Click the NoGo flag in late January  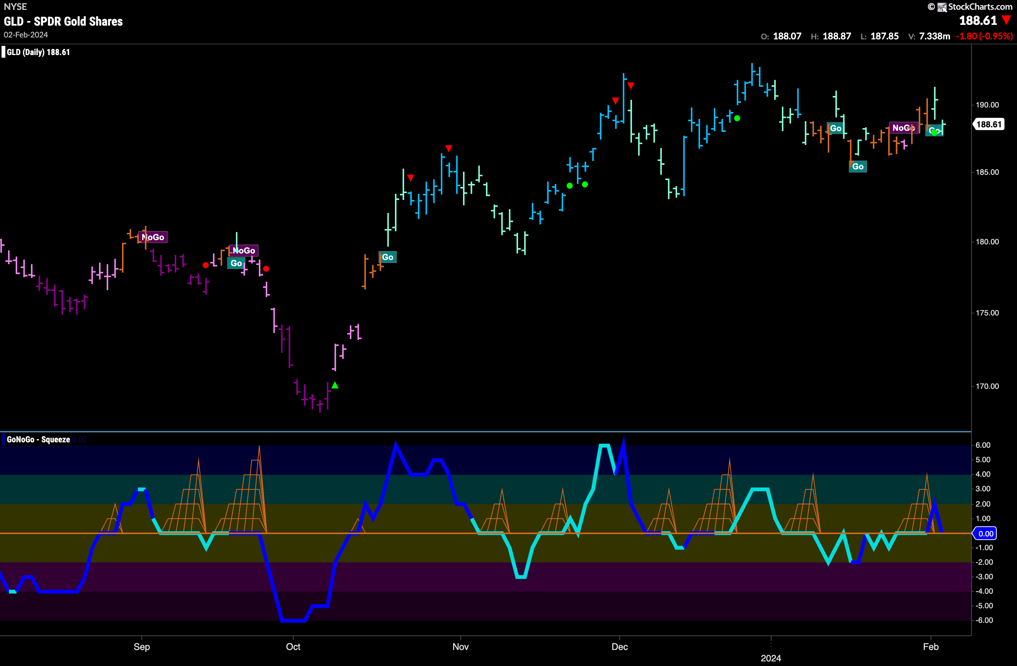pos(903,127)
